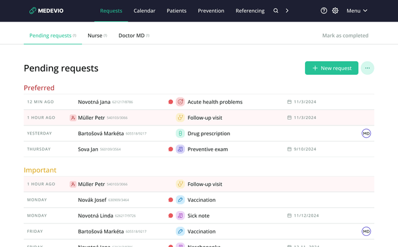Open settings gear icon
Image resolution: width=398 pixels, height=247 pixels.
point(335,10)
